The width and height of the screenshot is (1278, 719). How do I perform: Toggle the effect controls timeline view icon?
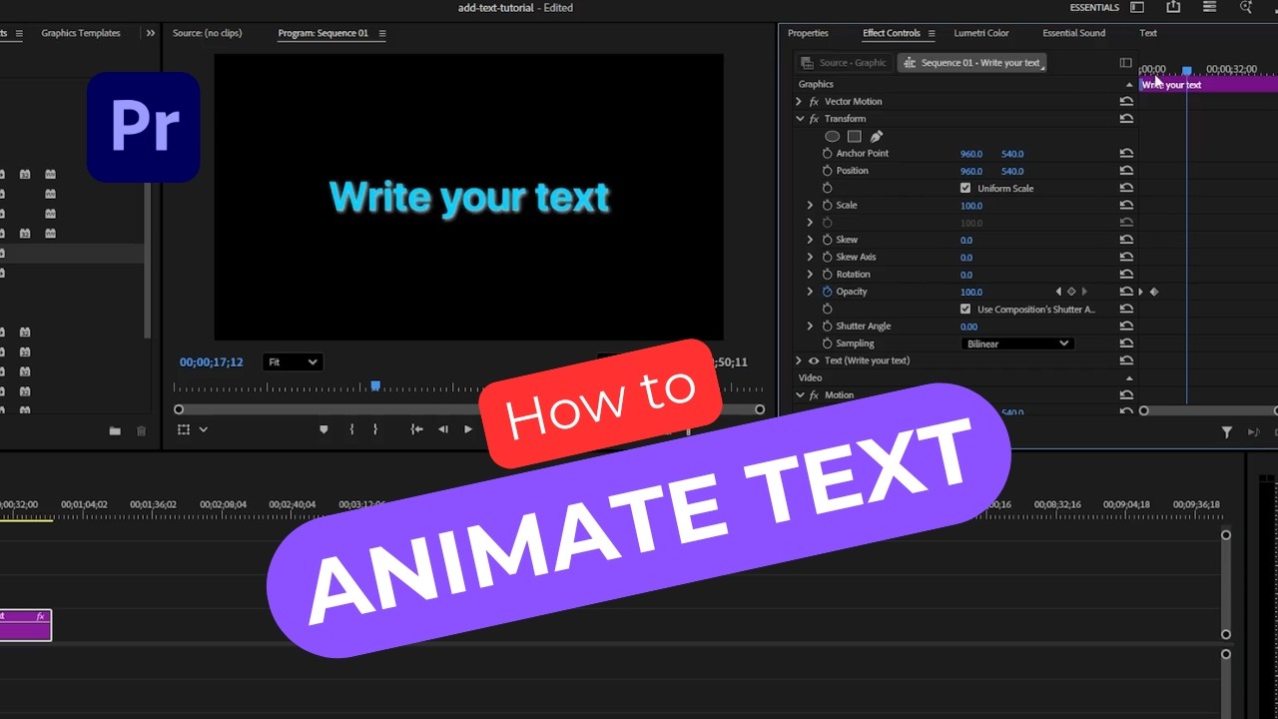pos(1126,62)
